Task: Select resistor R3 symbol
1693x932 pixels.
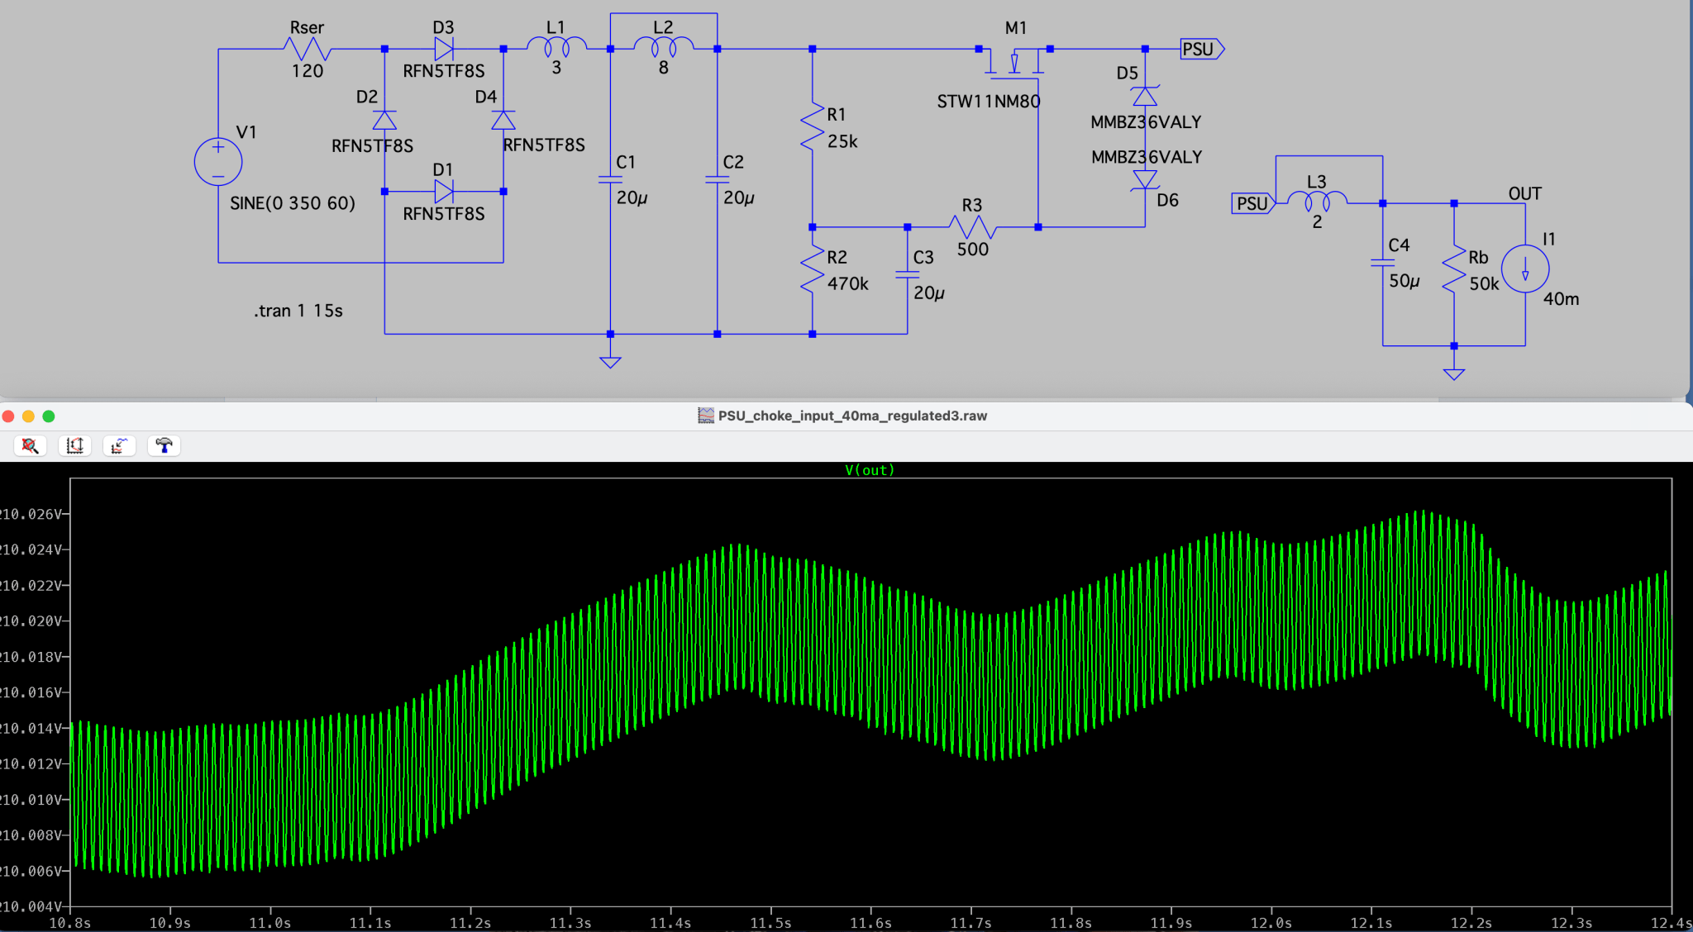Action: point(972,226)
